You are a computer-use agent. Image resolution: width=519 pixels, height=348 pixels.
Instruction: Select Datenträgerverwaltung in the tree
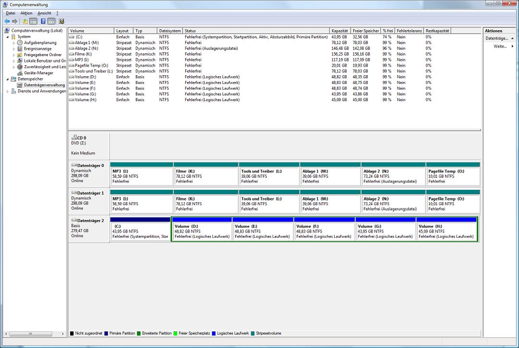coord(44,85)
